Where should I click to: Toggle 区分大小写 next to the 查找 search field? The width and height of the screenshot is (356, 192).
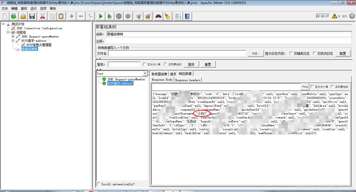click(145, 64)
